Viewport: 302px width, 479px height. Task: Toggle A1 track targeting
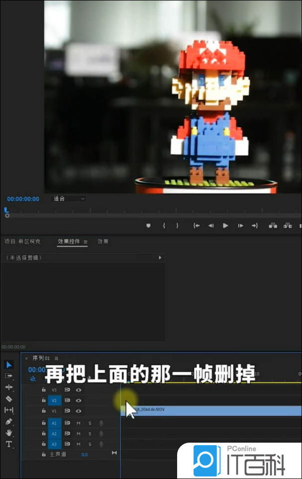point(55,423)
